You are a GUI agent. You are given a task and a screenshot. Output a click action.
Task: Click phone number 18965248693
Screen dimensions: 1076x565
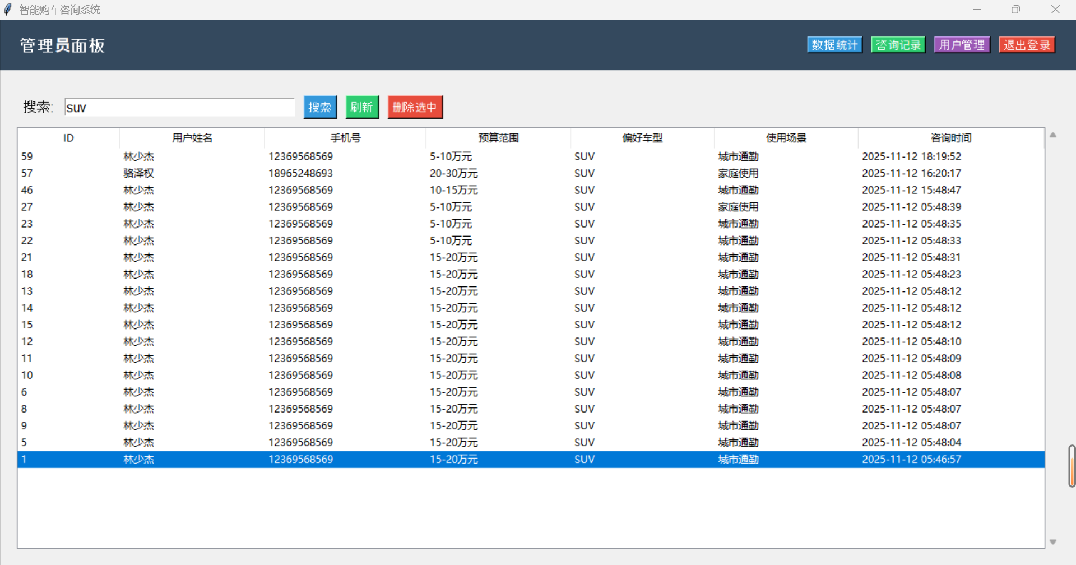300,173
